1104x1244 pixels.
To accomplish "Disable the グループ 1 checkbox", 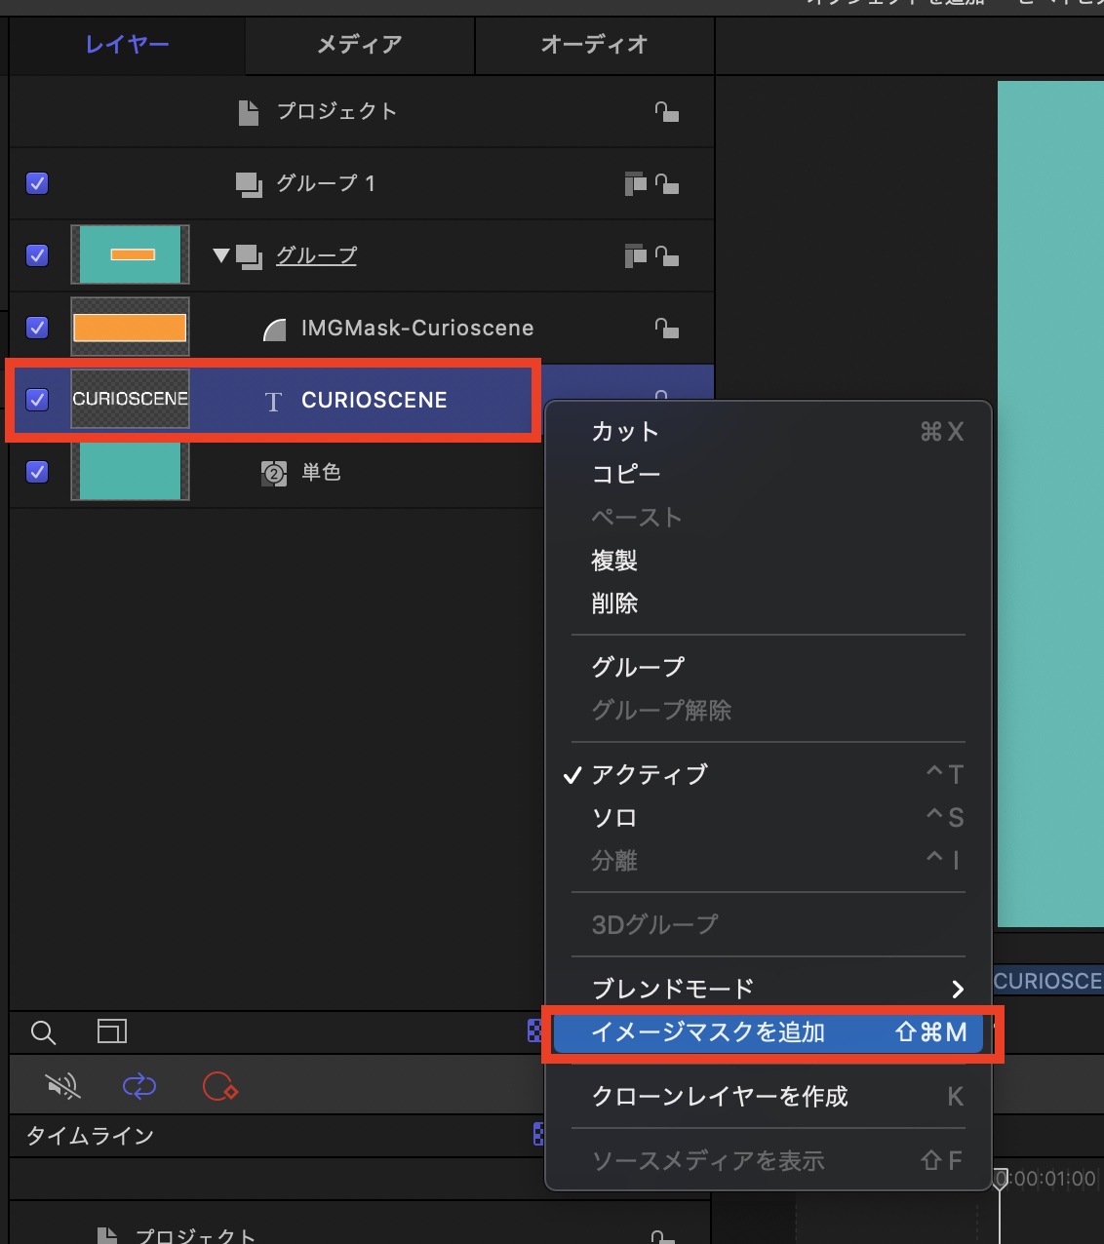I will pos(37,183).
